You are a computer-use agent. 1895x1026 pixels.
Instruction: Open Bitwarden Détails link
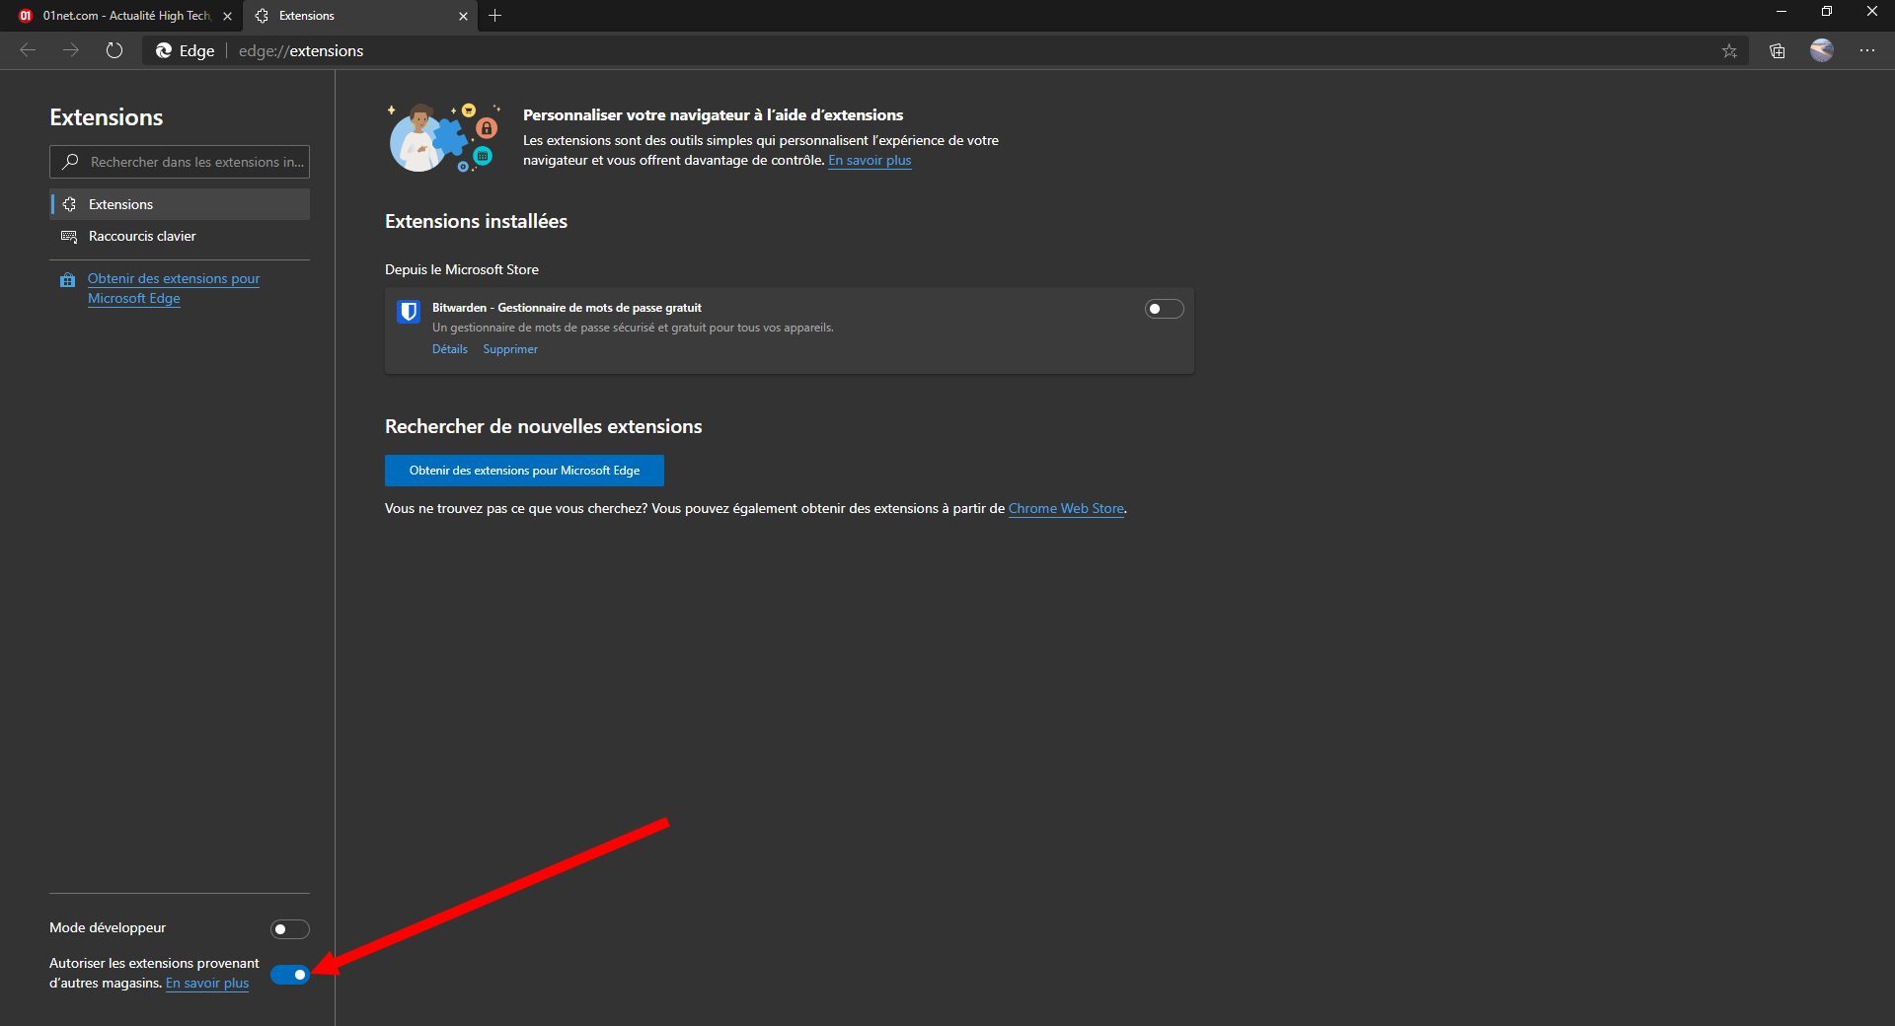point(450,349)
